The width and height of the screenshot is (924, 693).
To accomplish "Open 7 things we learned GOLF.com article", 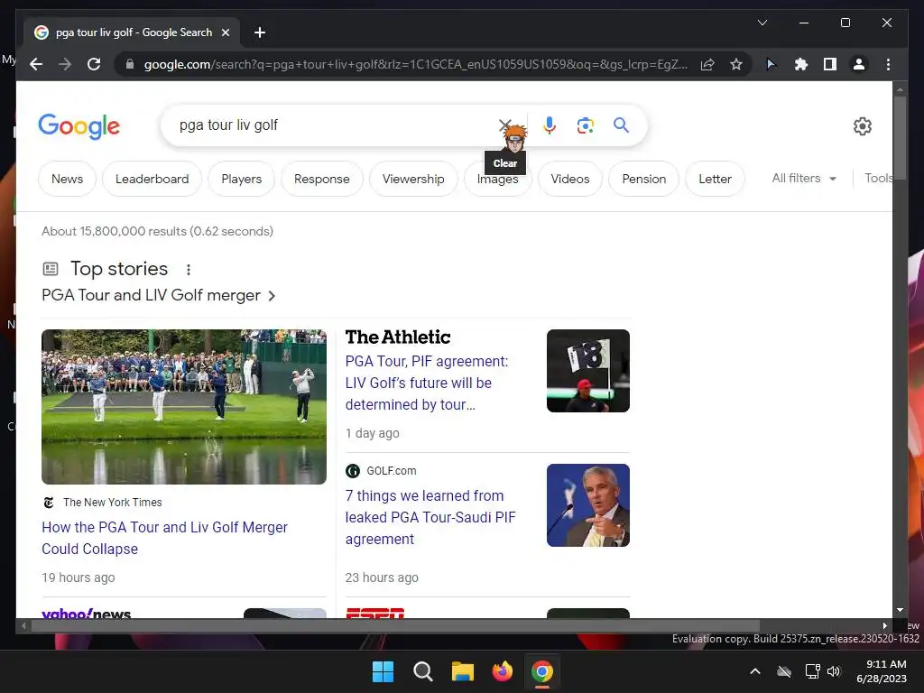I will tap(430, 517).
